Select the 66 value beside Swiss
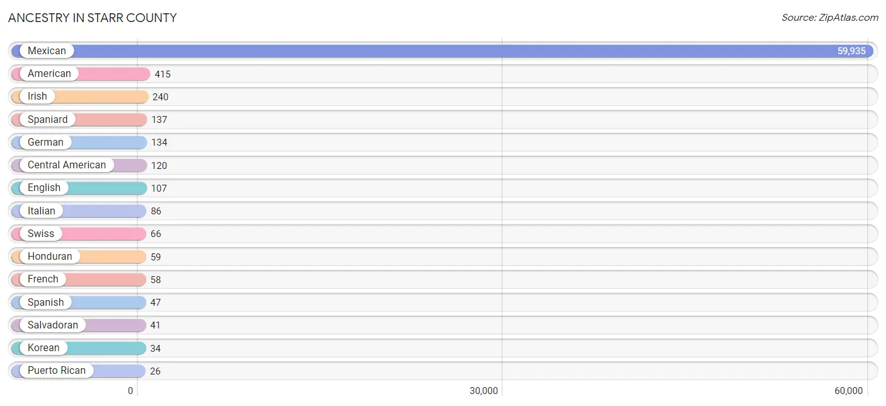The image size is (886, 406). coord(156,234)
